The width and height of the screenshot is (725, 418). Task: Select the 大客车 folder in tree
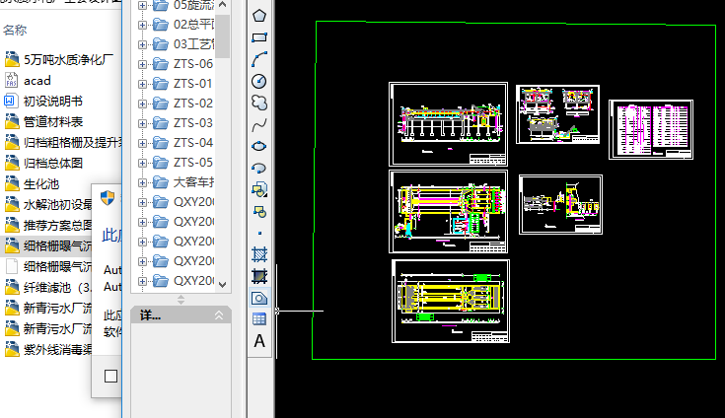click(x=183, y=182)
